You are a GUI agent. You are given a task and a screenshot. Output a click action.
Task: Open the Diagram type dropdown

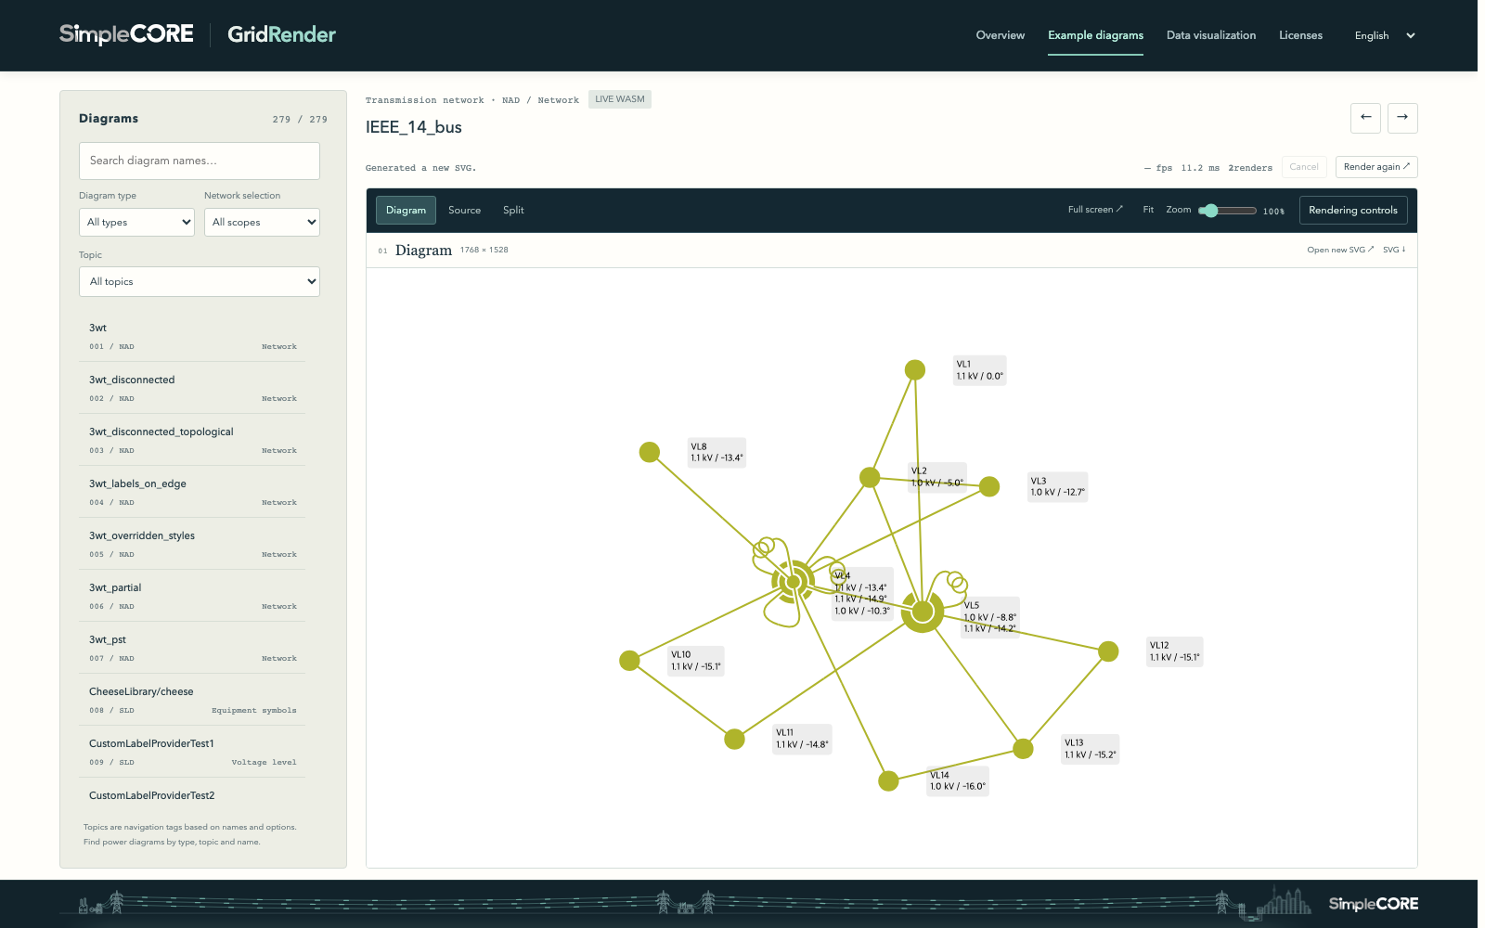point(136,222)
